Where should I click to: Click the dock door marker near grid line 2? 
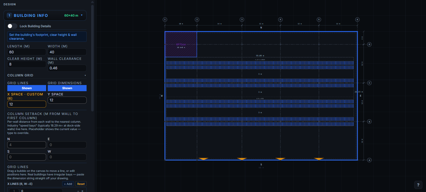[x=204, y=159]
